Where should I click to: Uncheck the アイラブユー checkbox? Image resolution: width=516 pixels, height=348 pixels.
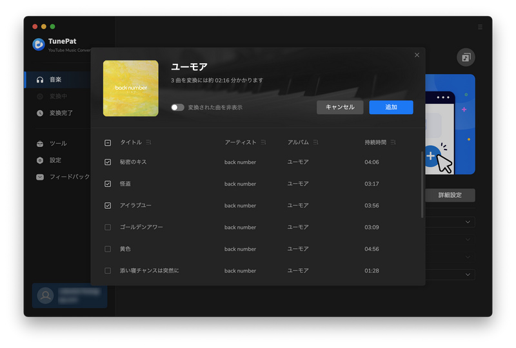point(108,206)
